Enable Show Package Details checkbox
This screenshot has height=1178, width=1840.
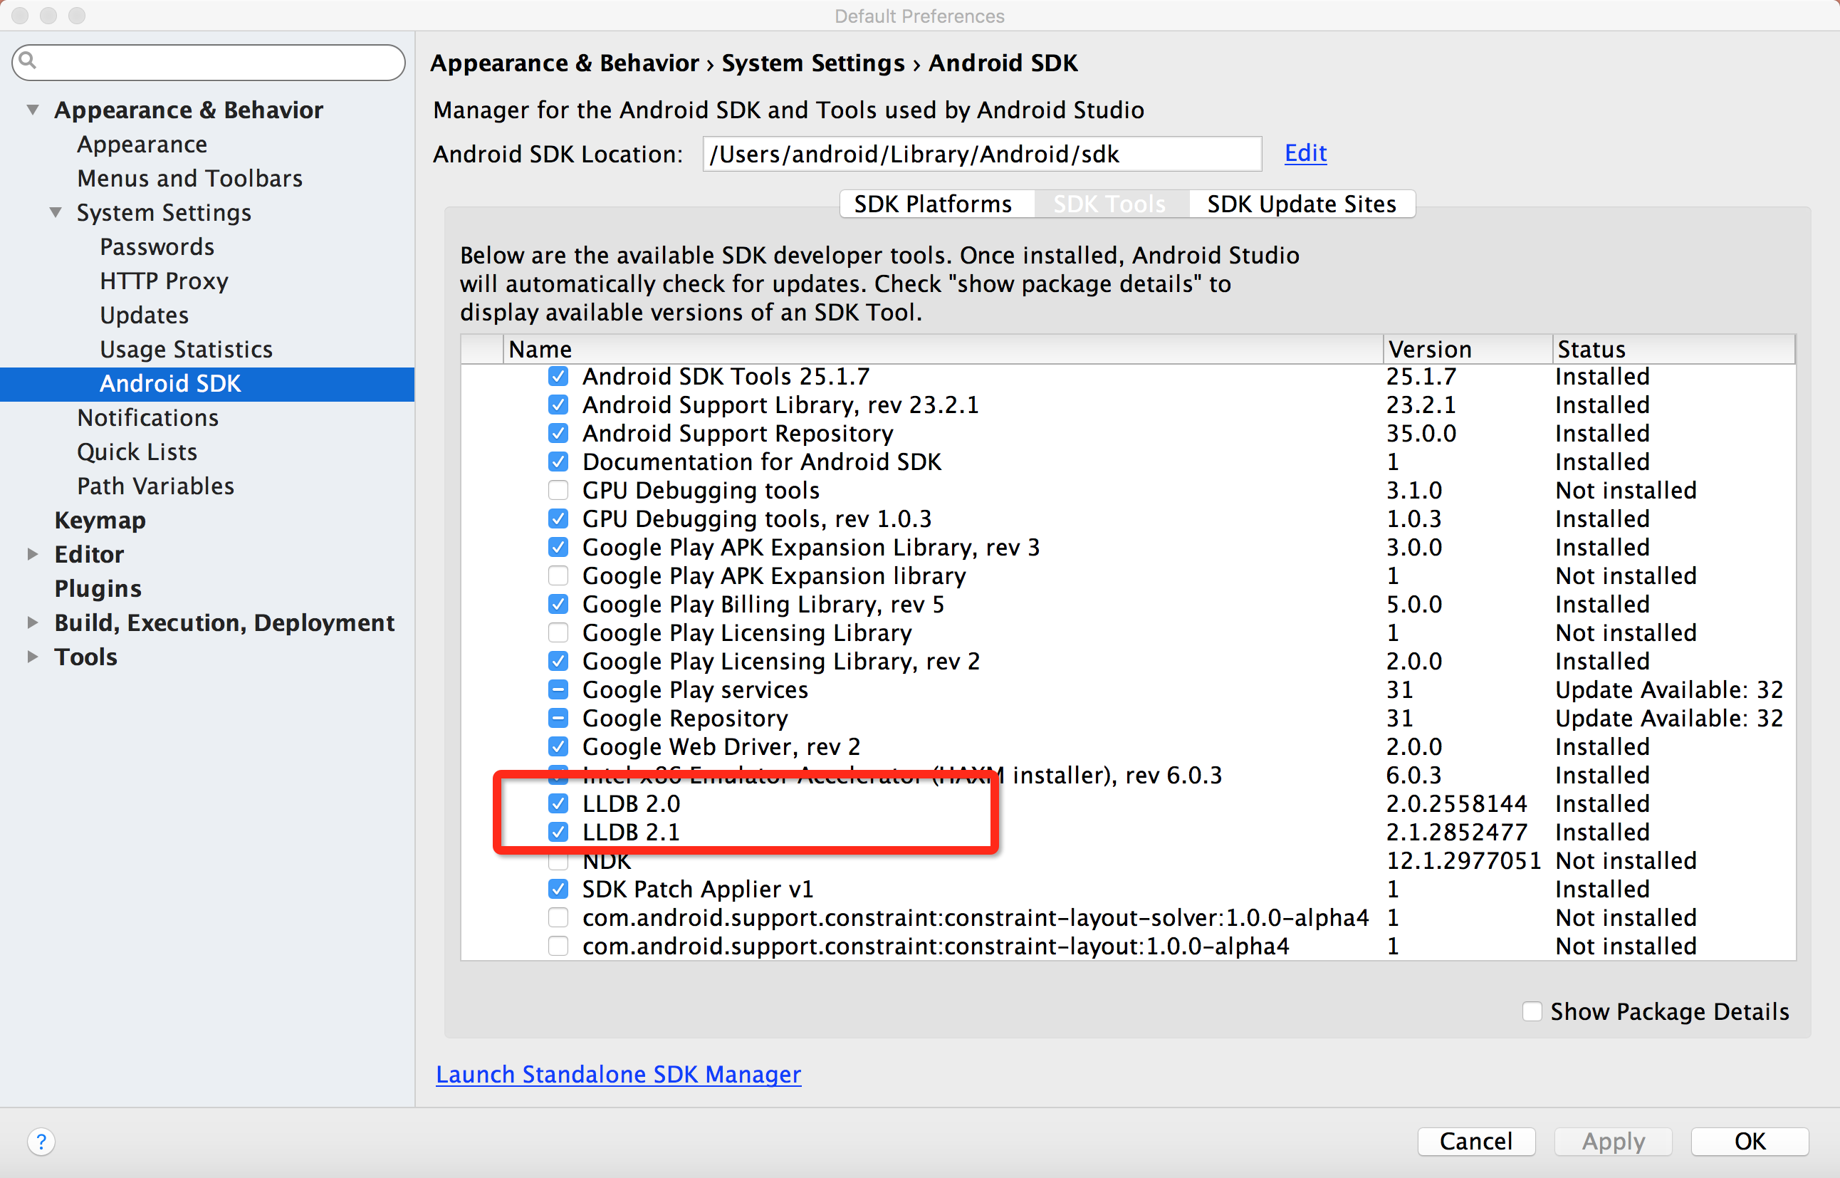click(x=1532, y=1011)
